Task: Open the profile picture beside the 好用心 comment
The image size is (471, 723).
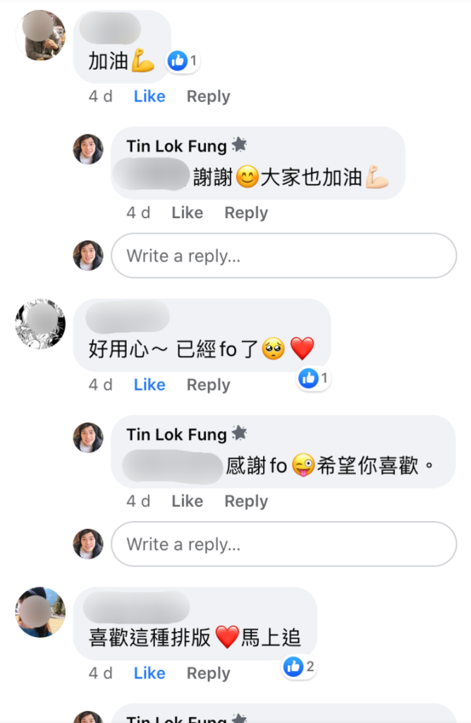Action: 40,324
